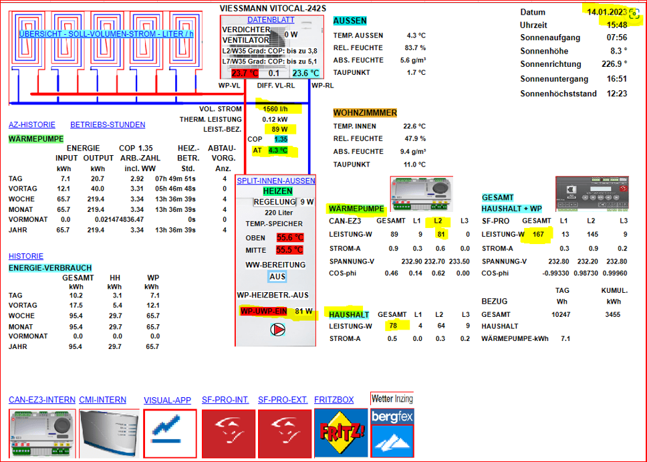
Task: Open the FRITZBOX link
Action: coord(334,400)
